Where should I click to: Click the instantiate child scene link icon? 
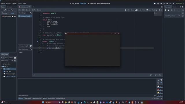click(x=5, y=10)
